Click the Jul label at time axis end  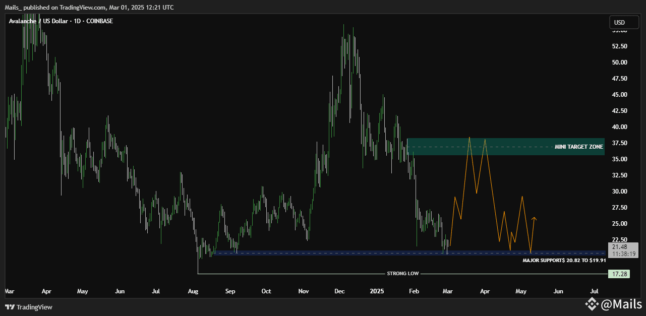(594, 291)
